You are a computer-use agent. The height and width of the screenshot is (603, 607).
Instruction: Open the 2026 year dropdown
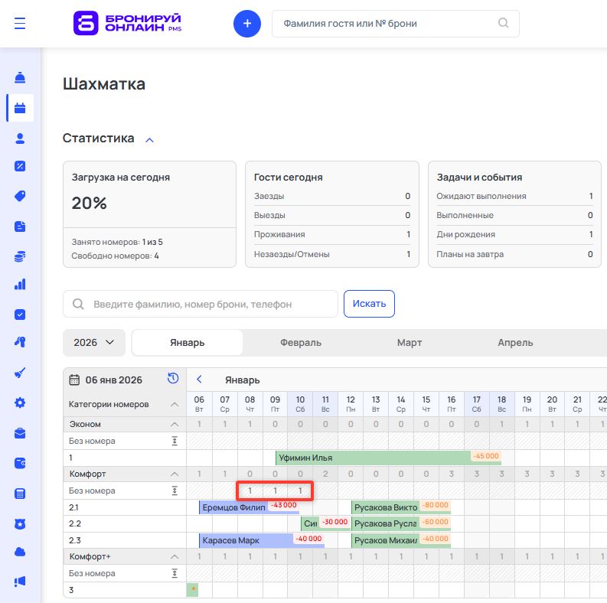click(93, 343)
